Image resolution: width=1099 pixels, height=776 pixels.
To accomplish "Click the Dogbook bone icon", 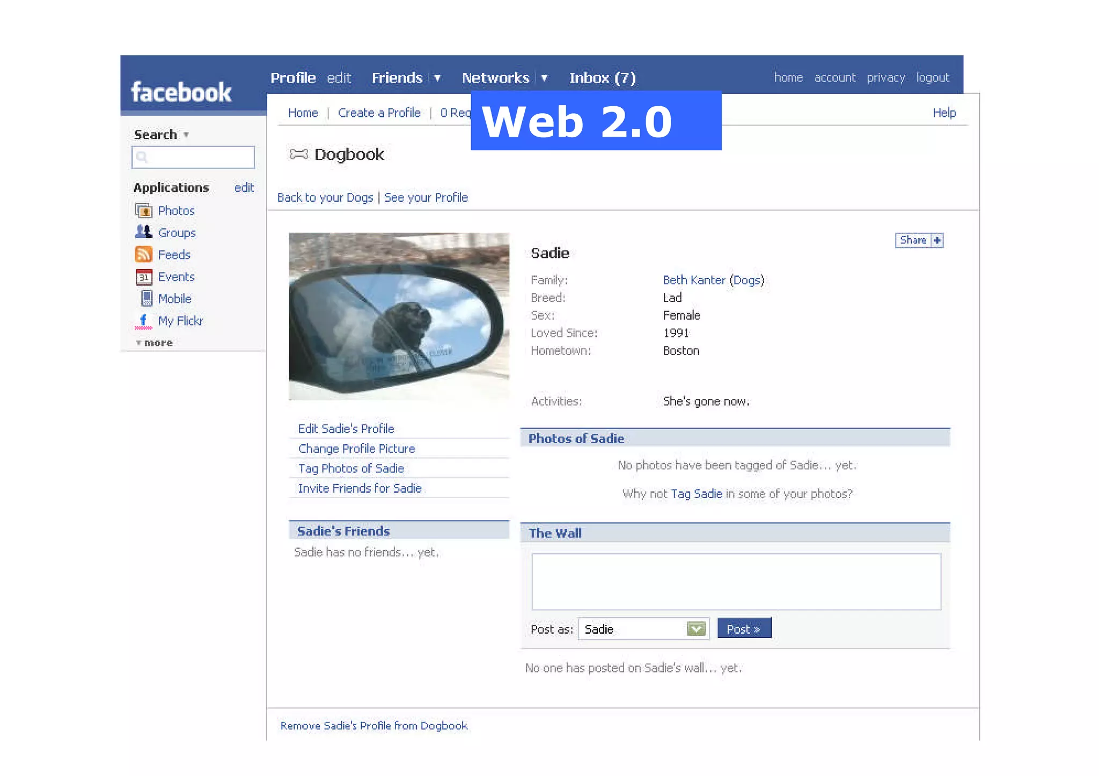I will 299,154.
